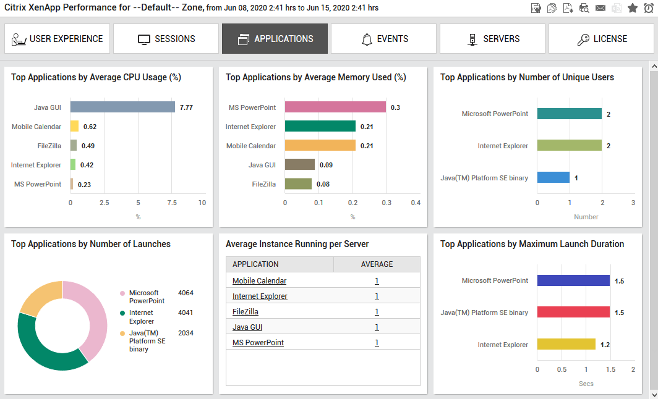The width and height of the screenshot is (658, 399).
Task: Edit the report using the leftmost toolbar icon
Action: pyautogui.click(x=536, y=8)
